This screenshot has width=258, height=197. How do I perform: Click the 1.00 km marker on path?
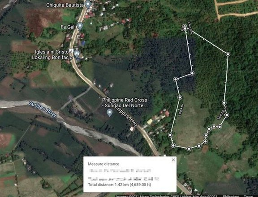(x=181, y=110)
